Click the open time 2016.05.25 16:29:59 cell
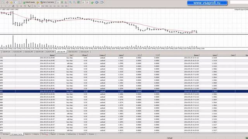Screen dimensions: 248x139 point(47,58)
